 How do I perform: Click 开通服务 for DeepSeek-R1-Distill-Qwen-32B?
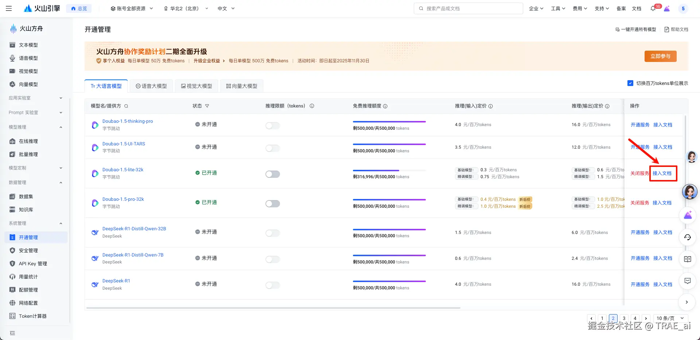640,232
